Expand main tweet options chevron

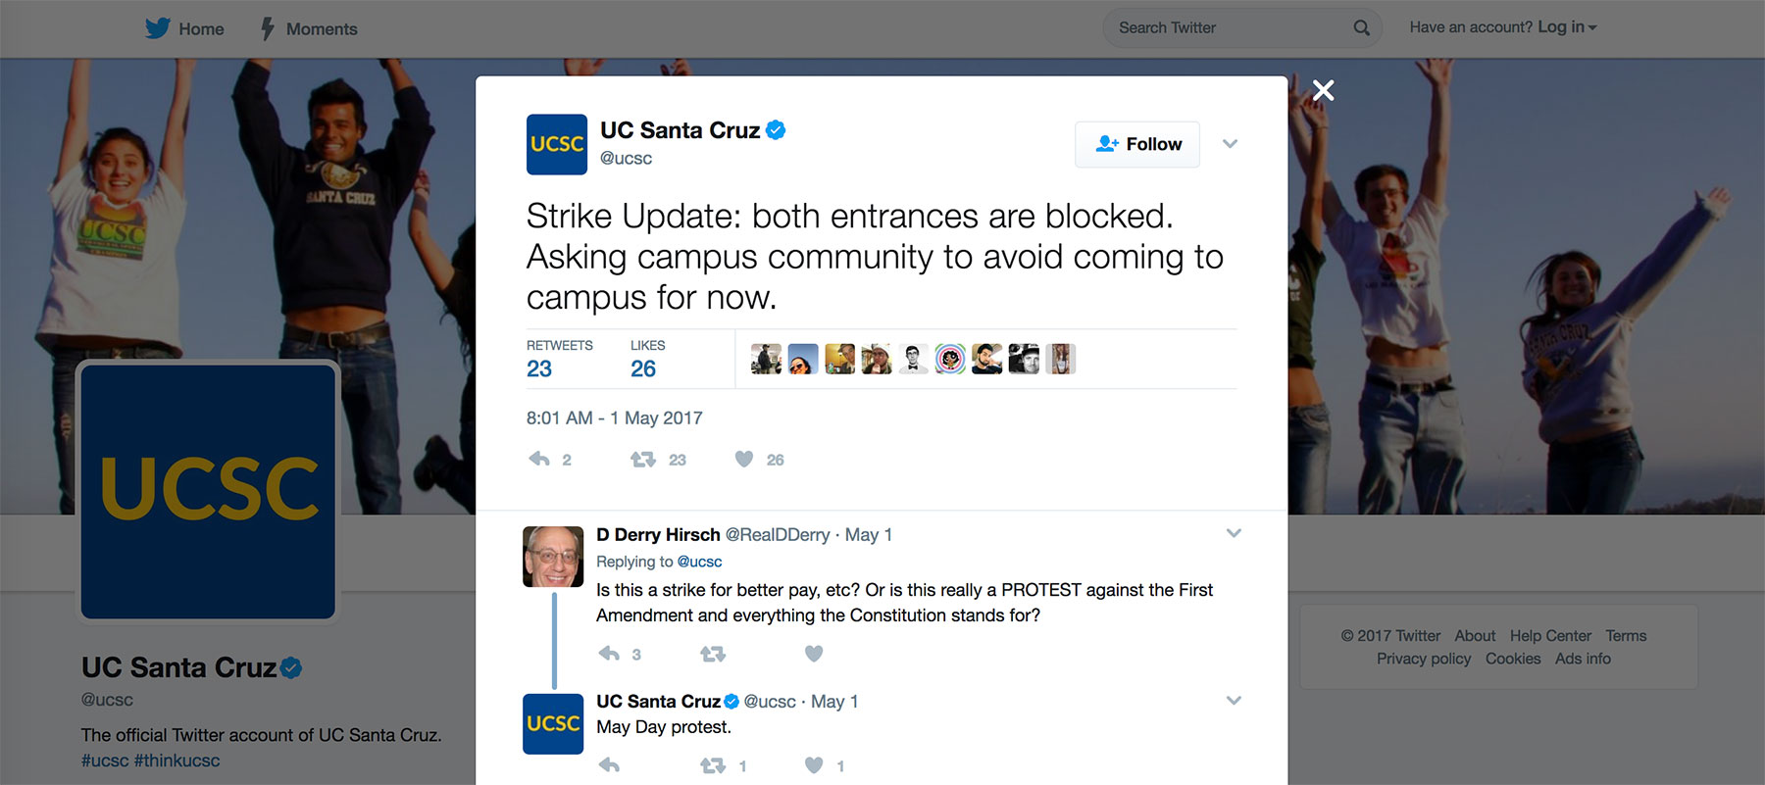[1230, 144]
